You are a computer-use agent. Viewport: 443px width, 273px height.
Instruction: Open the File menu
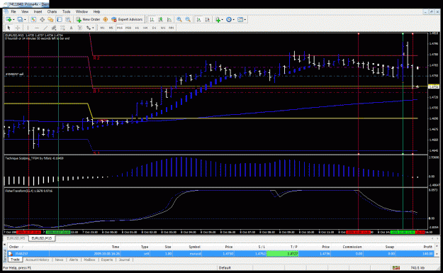(x=13, y=11)
